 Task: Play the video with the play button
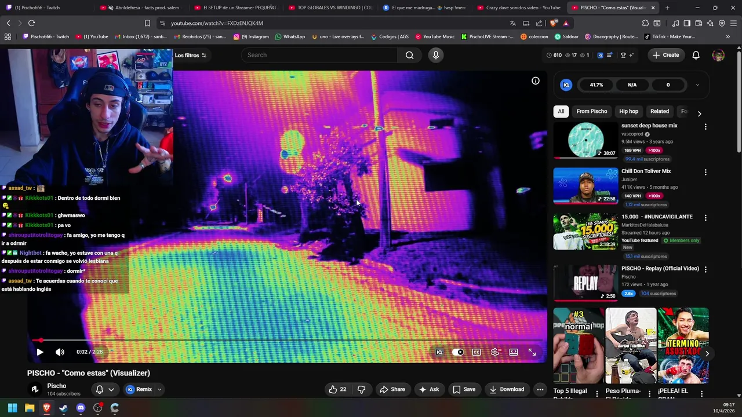tap(39, 352)
